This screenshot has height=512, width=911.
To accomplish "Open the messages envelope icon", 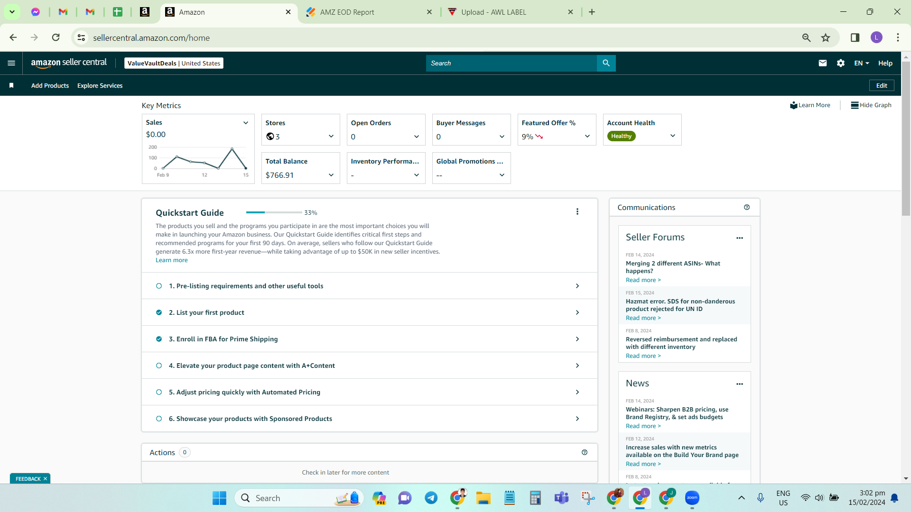I will [x=823, y=63].
